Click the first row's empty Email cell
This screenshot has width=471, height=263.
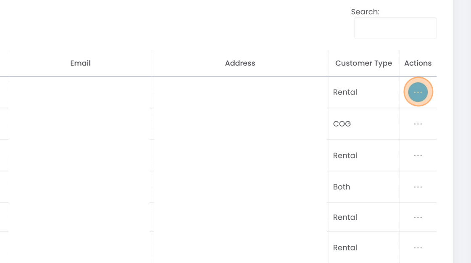(x=80, y=92)
